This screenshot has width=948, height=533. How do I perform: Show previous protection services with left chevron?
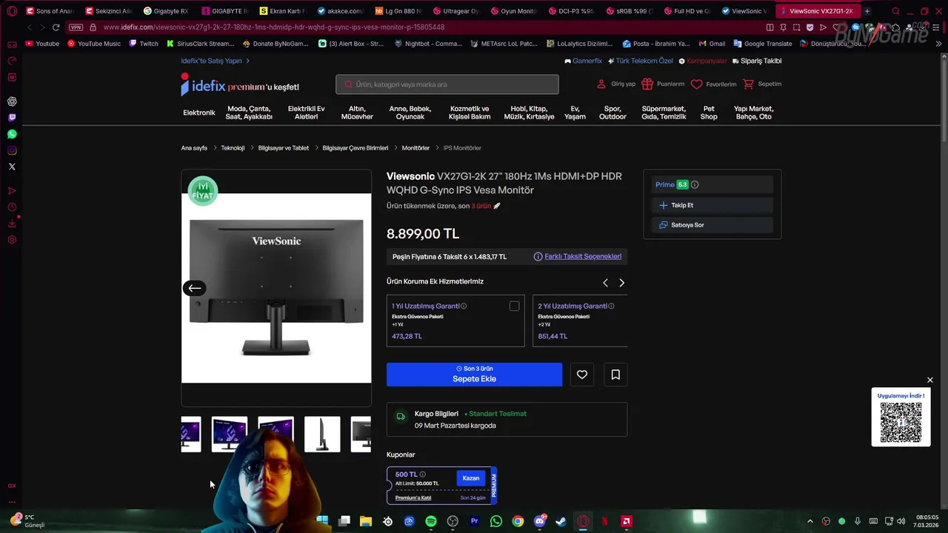click(x=605, y=283)
